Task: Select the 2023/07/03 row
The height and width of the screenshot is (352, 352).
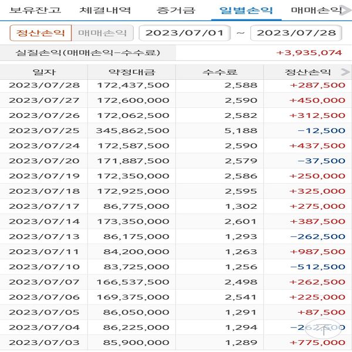Action: [x=176, y=342]
